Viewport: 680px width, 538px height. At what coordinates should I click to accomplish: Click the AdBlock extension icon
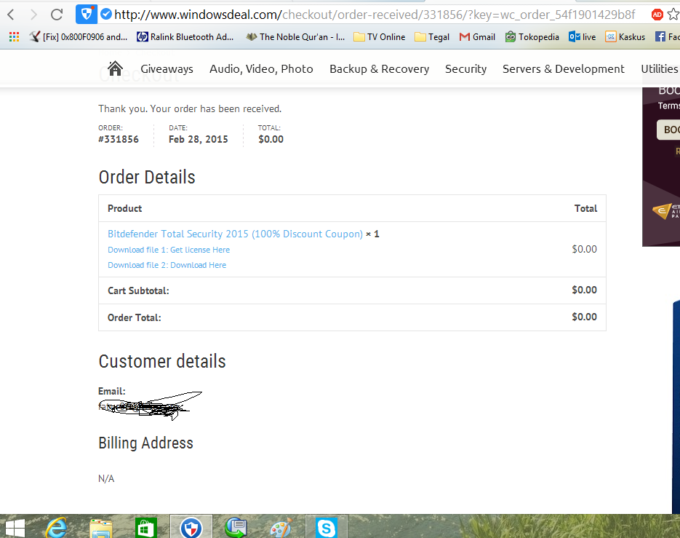click(657, 15)
